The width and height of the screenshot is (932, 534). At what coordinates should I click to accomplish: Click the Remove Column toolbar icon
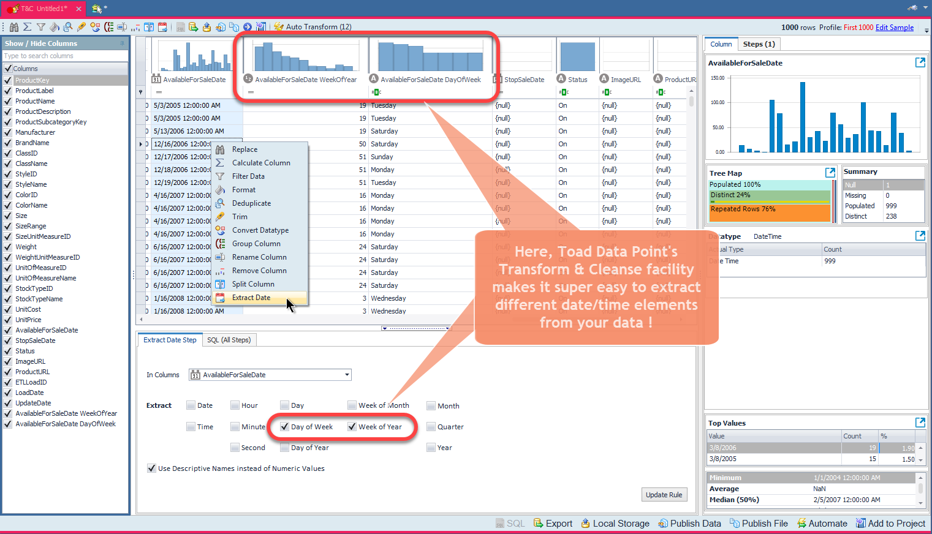click(135, 27)
